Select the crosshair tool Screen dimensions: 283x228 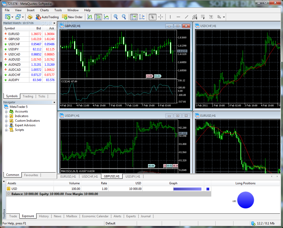[161, 17]
